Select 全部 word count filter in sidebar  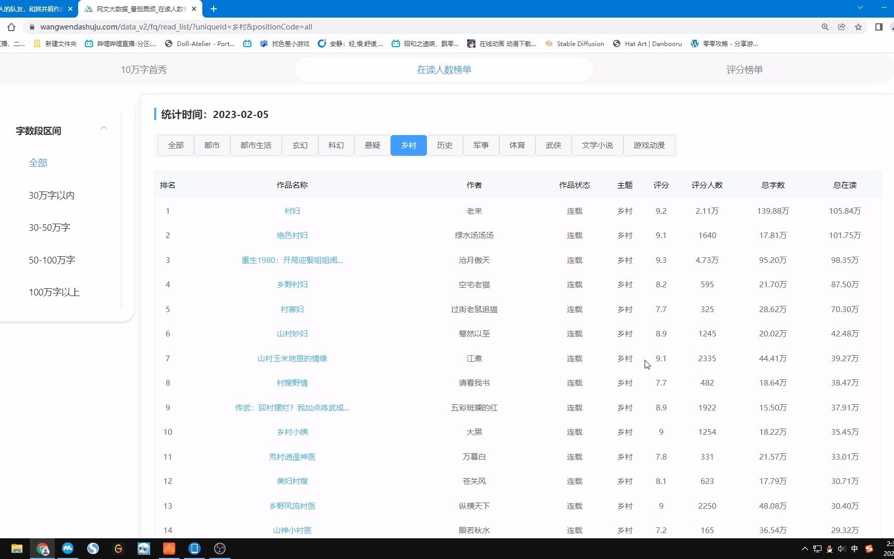(38, 163)
